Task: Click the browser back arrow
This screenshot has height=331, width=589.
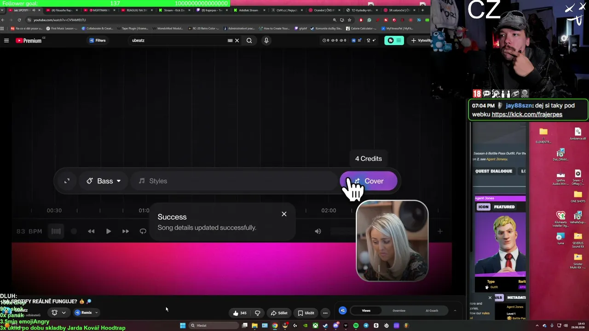Action: [x=3, y=20]
